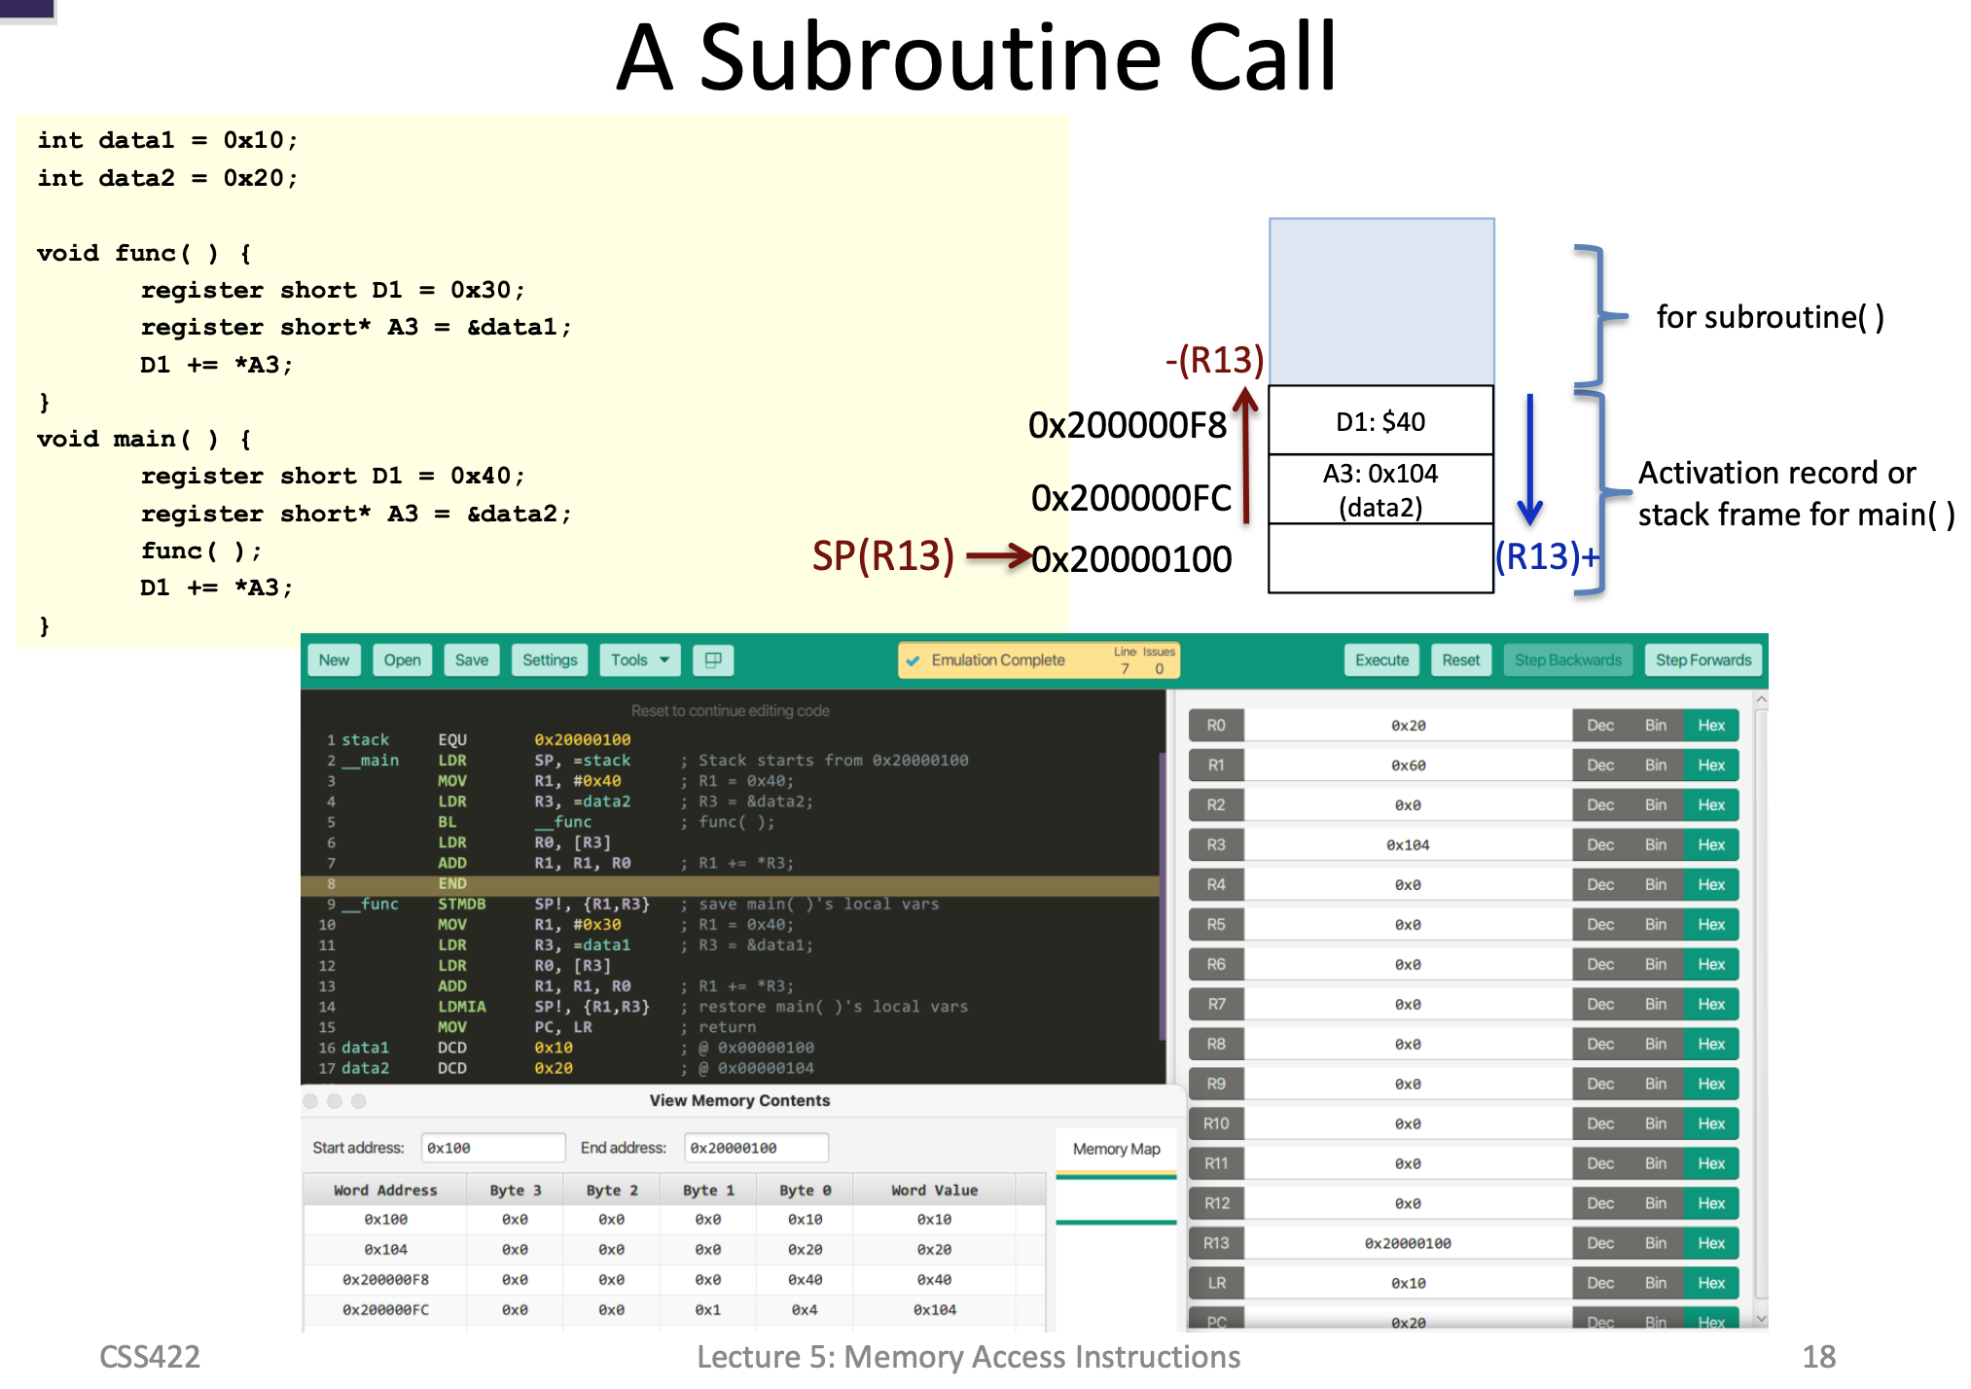Save the program with Save button
The image size is (1971, 1389).
tap(472, 659)
